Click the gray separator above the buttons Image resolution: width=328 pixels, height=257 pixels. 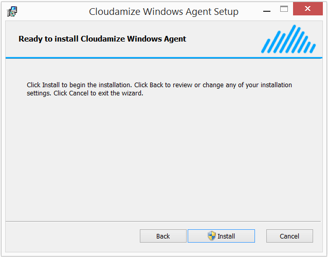click(163, 222)
